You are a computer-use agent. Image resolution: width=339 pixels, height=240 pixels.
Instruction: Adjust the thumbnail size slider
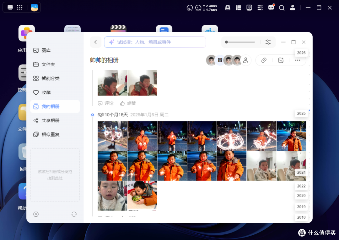click(240, 42)
